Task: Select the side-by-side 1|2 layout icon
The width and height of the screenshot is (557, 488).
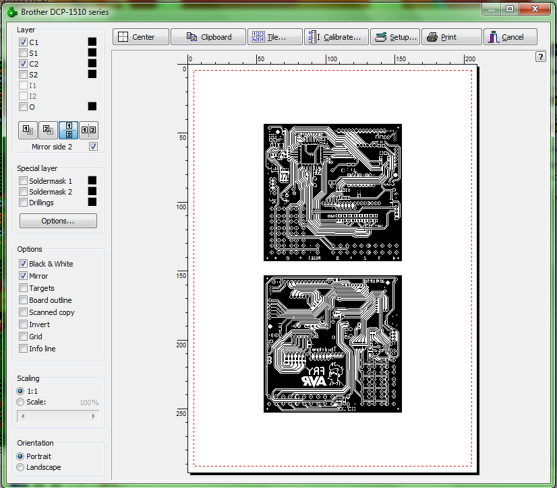Action: [x=88, y=130]
